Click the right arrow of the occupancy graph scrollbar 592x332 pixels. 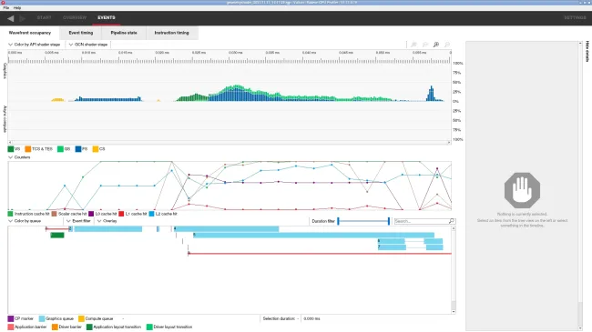pos(449,143)
